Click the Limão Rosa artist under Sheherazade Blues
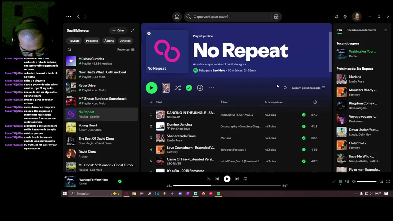Screen dimensions: 393x221 tap(174, 141)
